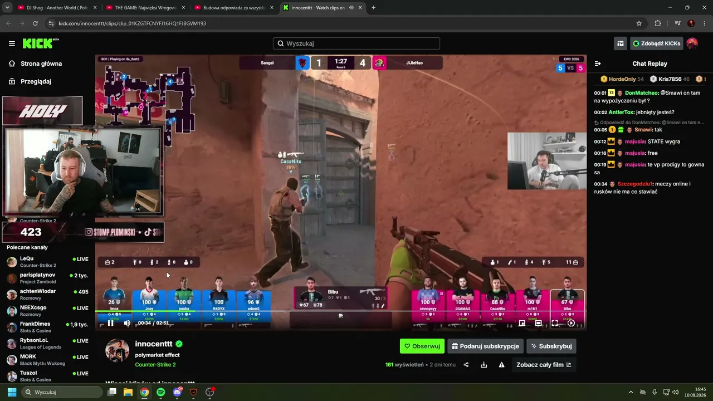The height and width of the screenshot is (401, 713).
Task: Reload the current page
Action: tap(35, 23)
